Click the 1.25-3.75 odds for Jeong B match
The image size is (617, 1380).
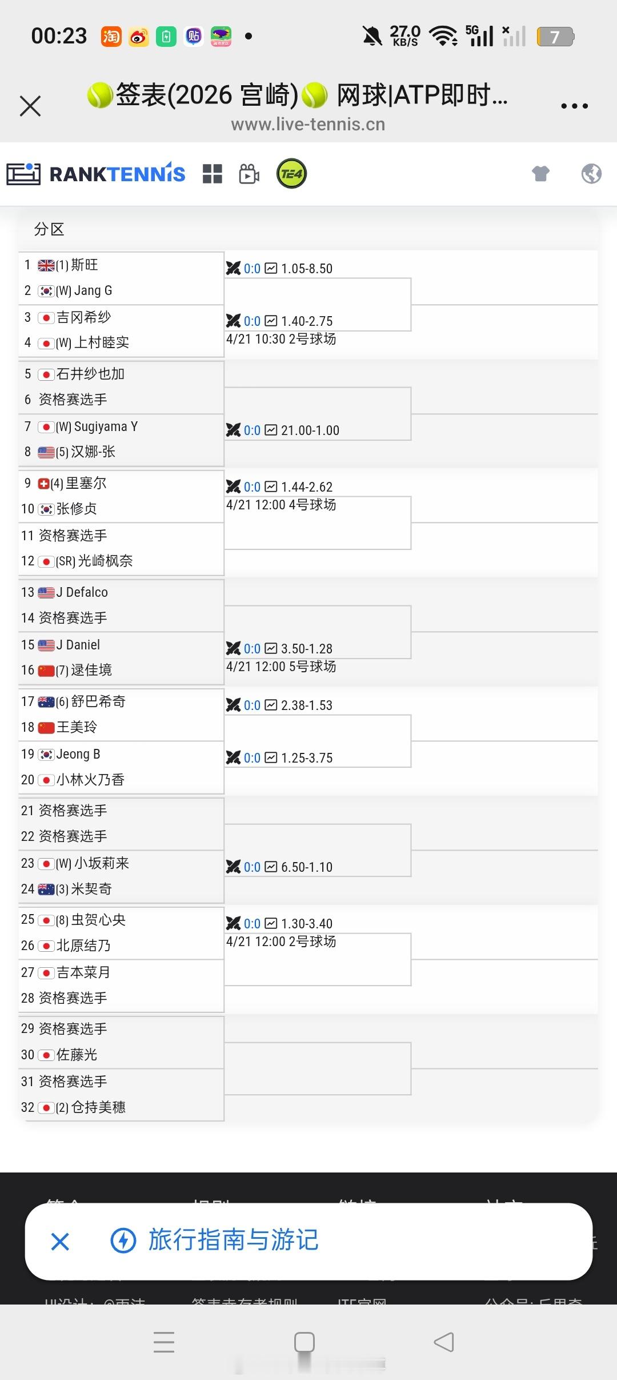[307, 757]
